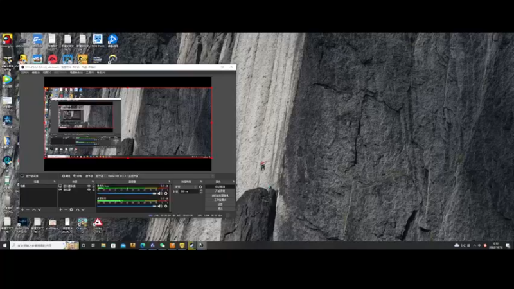Open the scene transition type dropdown
Viewport: 514px width, 289px height.
(x=186, y=187)
